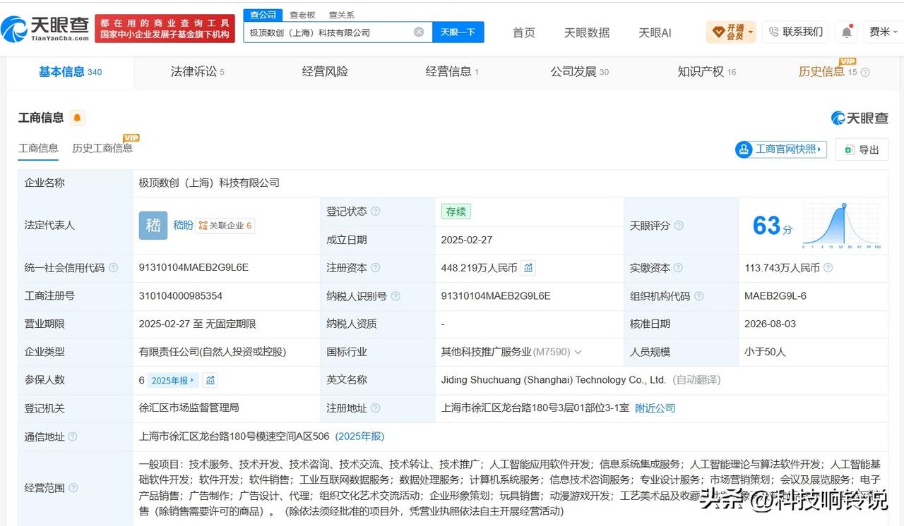The width and height of the screenshot is (904, 526).
Task: Click the help icon beside 统一社会信用代码
Action: pyautogui.click(x=114, y=268)
